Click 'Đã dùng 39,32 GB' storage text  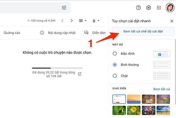[54, 74]
